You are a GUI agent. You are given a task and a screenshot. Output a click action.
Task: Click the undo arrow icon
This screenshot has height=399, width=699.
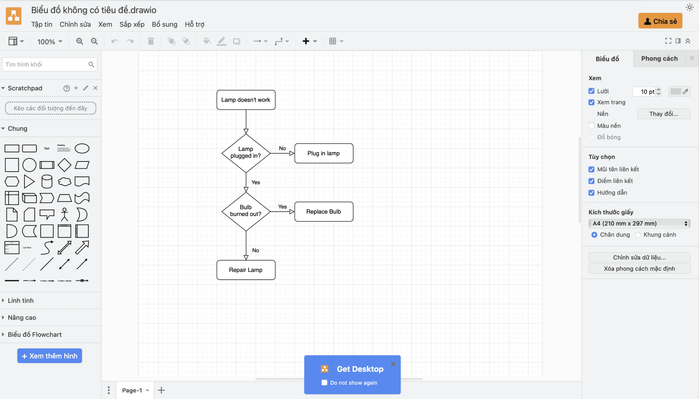pos(115,41)
